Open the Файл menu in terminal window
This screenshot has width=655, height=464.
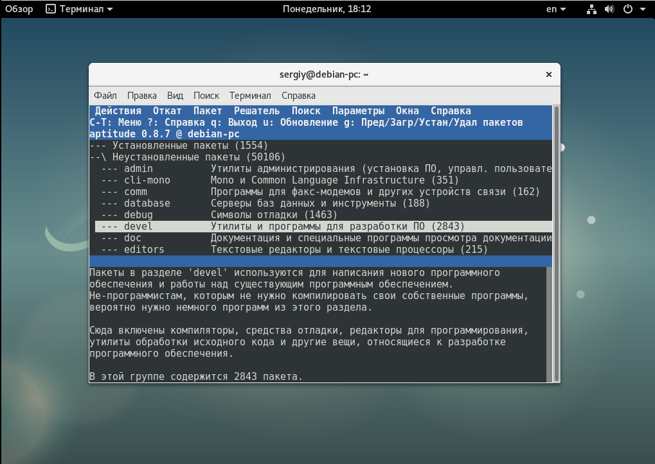coord(105,96)
